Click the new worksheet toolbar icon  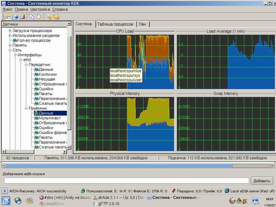tap(8, 17)
